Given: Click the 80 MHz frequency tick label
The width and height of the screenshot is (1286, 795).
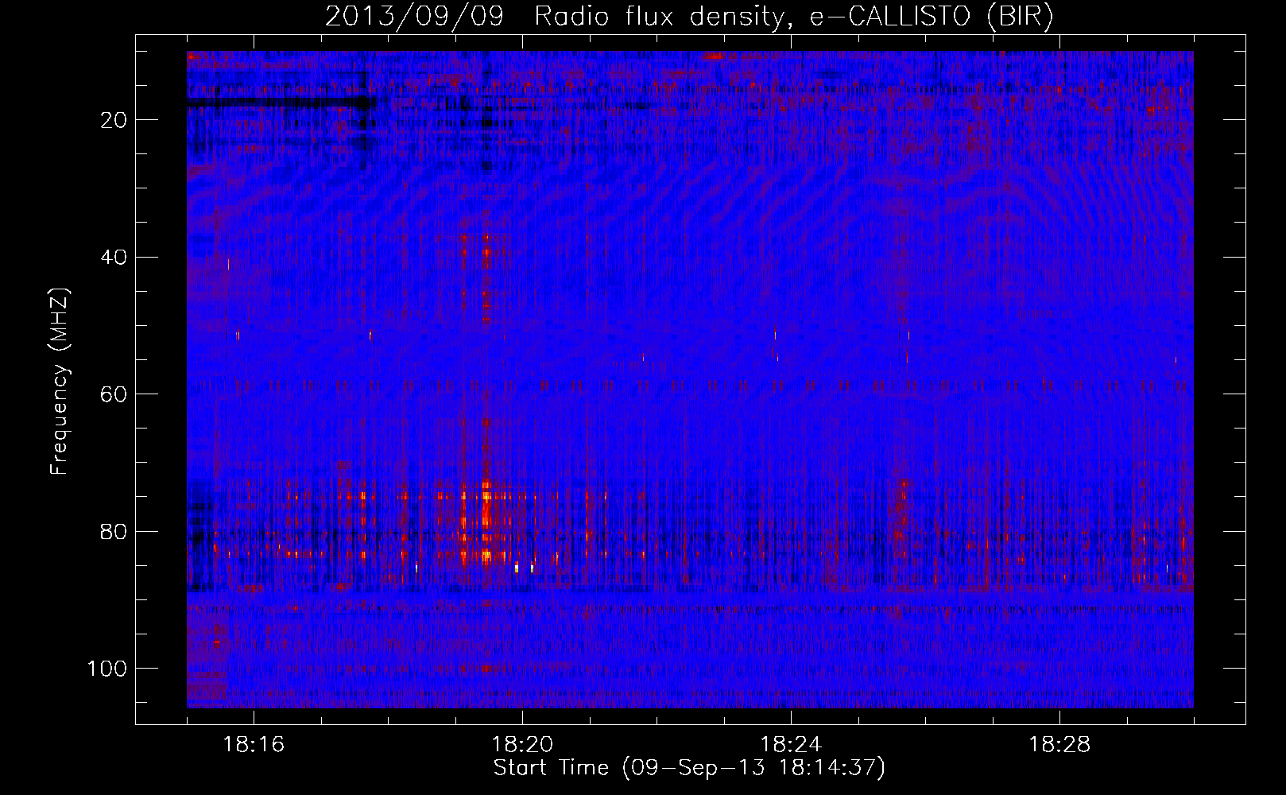Looking at the screenshot, I should click(114, 531).
